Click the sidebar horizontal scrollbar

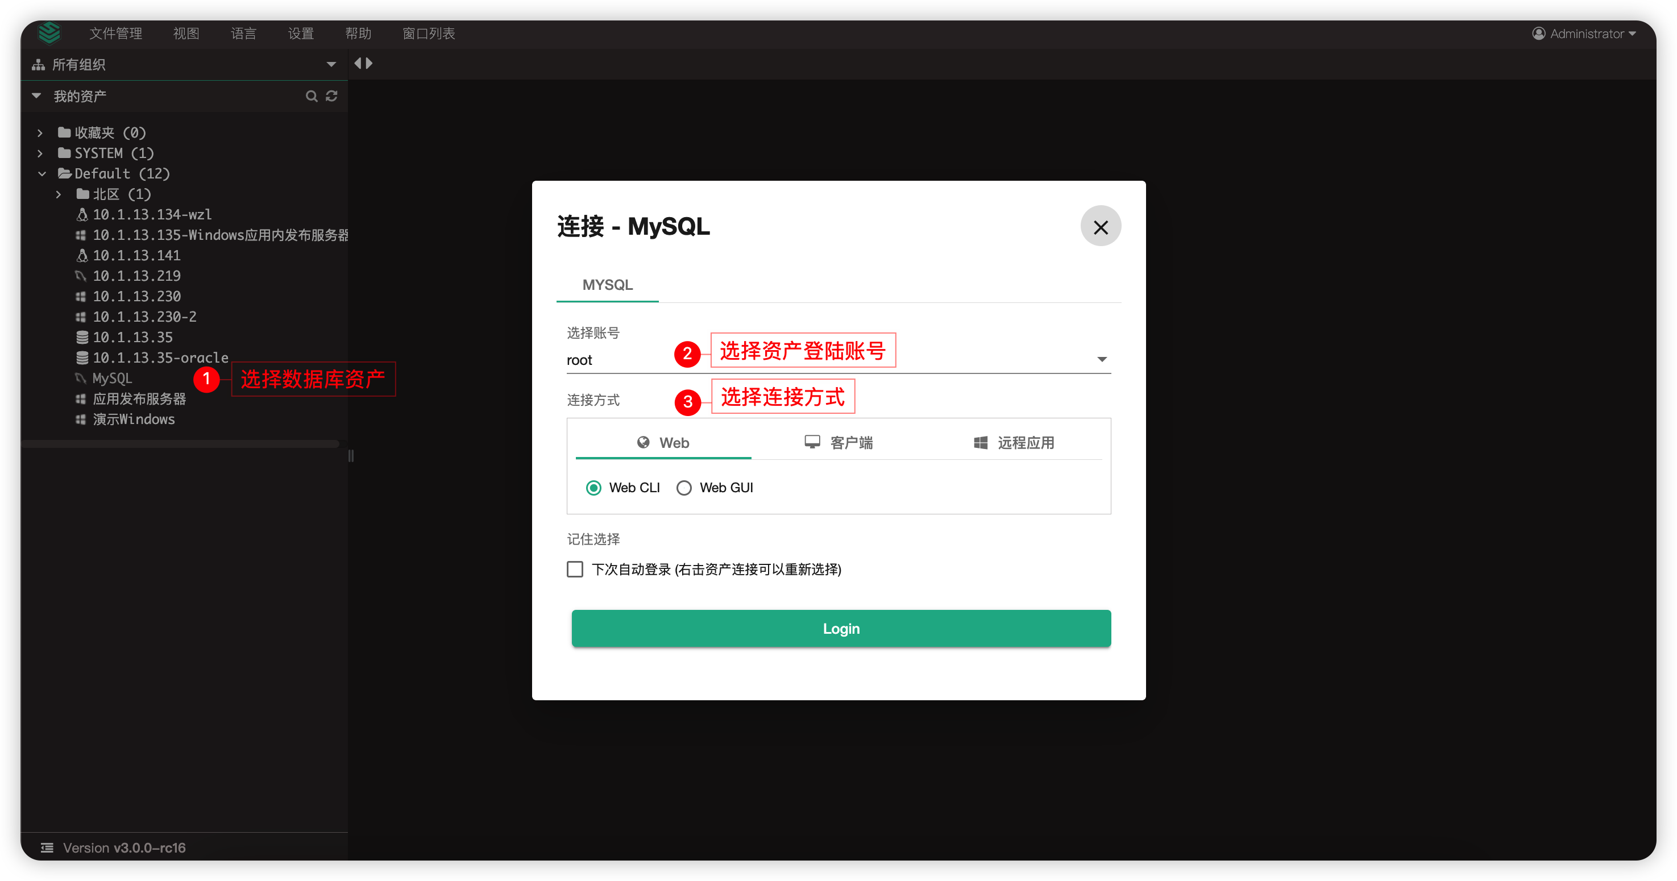coord(180,444)
